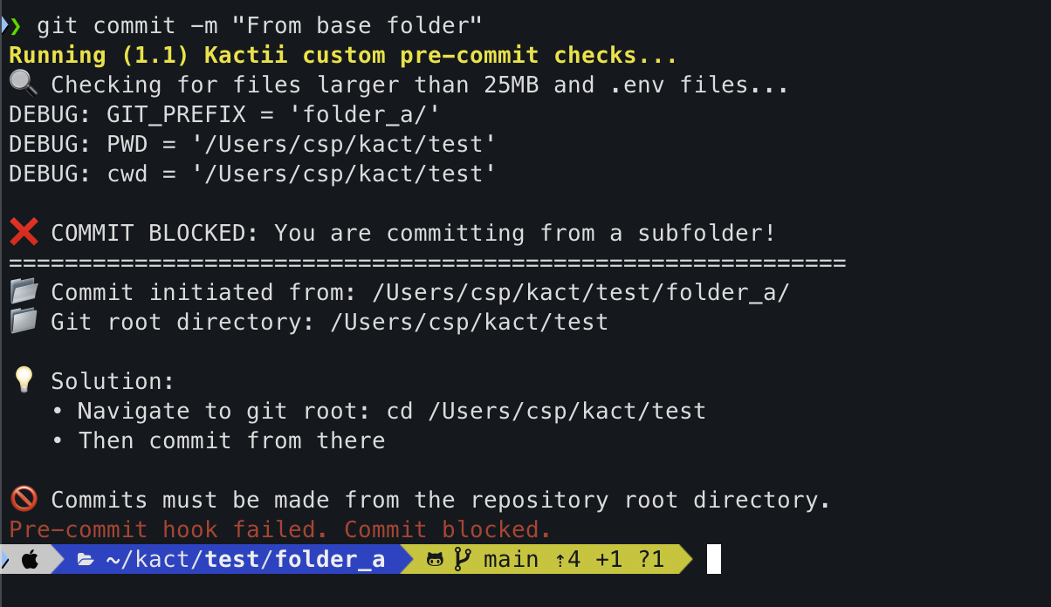Click the +1 staged changes indicator

point(609,559)
